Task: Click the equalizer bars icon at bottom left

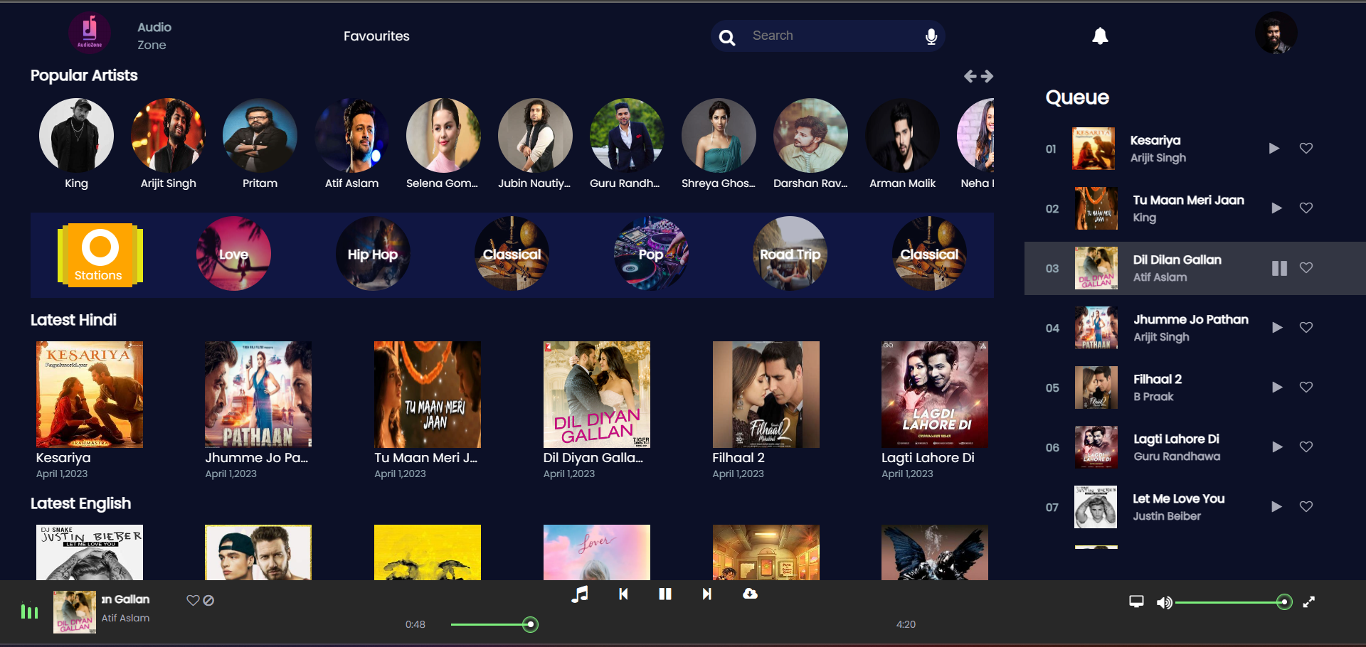Action: tap(29, 611)
